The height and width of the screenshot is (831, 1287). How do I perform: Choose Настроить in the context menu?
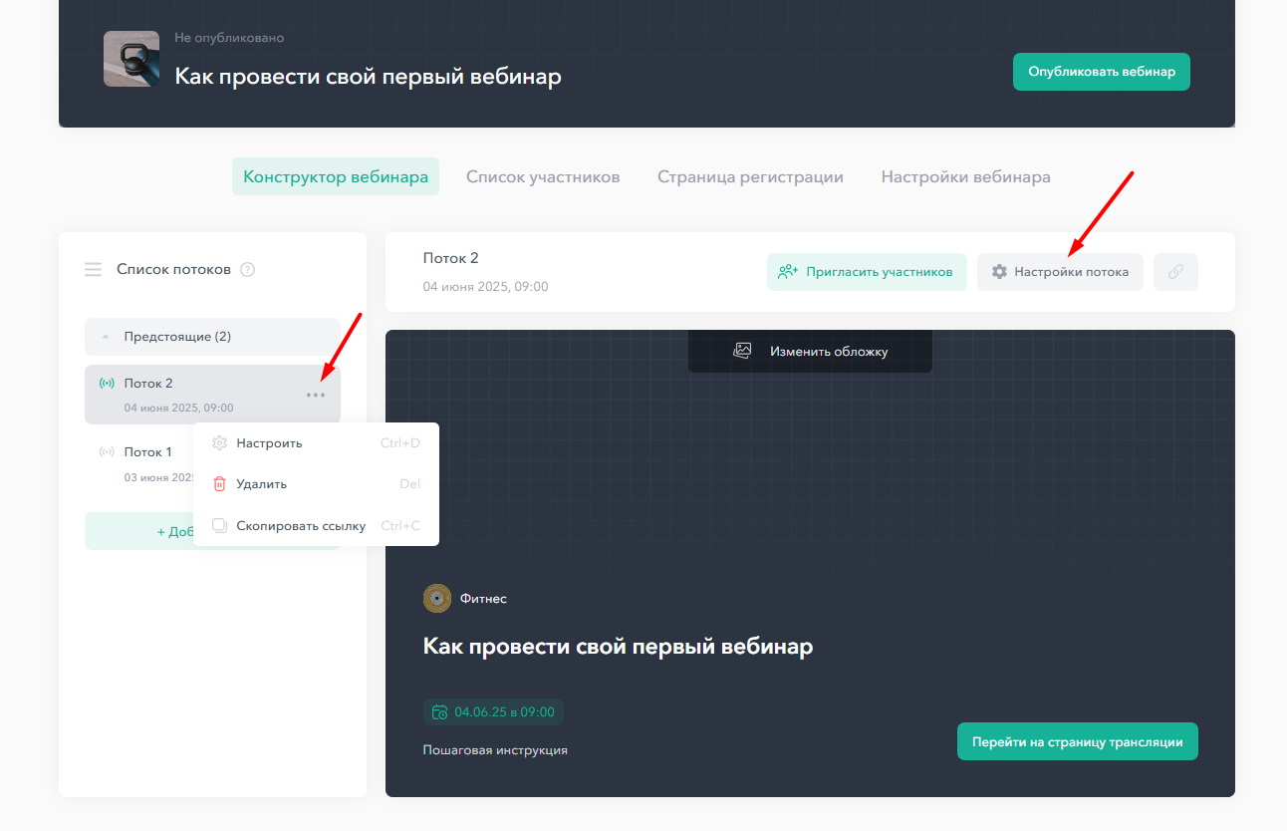[x=316, y=443]
